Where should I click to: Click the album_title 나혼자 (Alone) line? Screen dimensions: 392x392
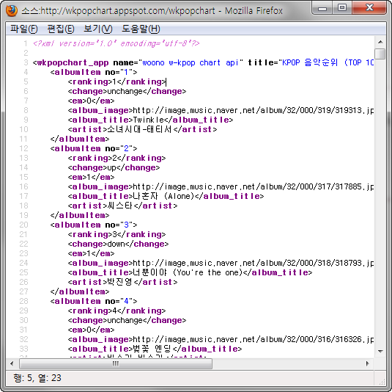pyautogui.click(x=166, y=197)
